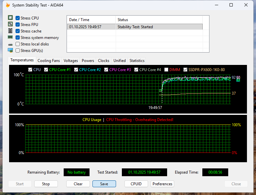Screen dimensions: 256x195
Task: Enable Stress local disks checkbox
Action: (x=18, y=44)
